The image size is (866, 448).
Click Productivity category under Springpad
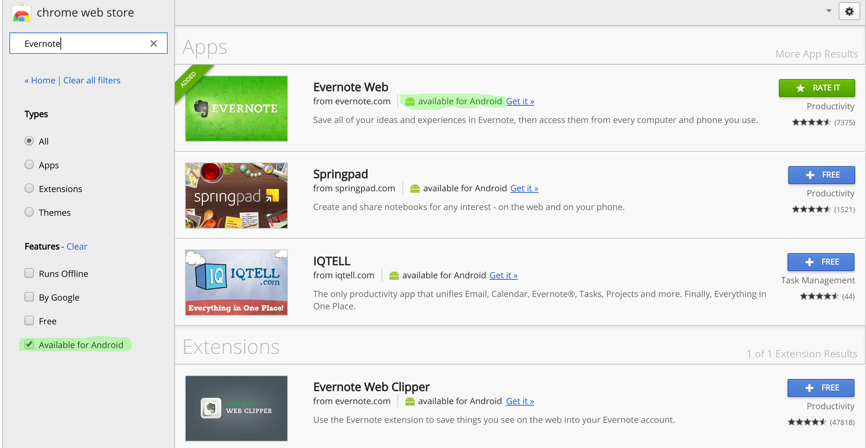click(x=830, y=193)
